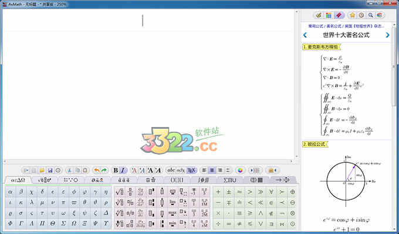
Task: Insert the square root template in first row
Action: point(120,192)
